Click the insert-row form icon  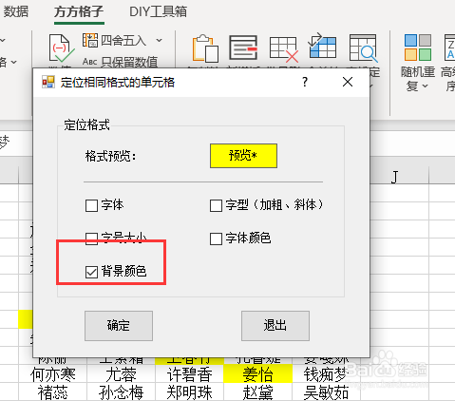[x=243, y=48]
